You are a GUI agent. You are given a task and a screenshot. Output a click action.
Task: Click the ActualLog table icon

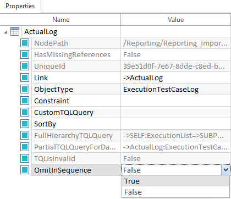[15, 31]
